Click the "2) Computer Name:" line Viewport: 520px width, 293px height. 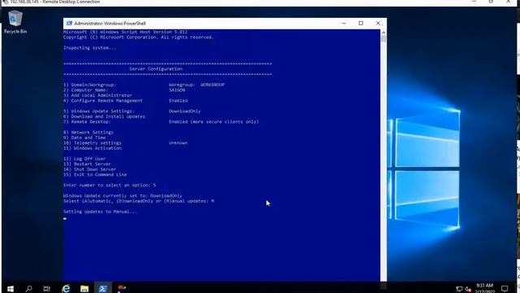[85, 90]
